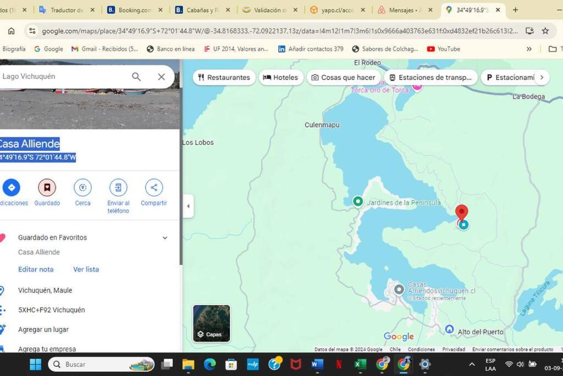Click the red location pin on map
Viewport: 563px width, 376px height.
(461, 212)
